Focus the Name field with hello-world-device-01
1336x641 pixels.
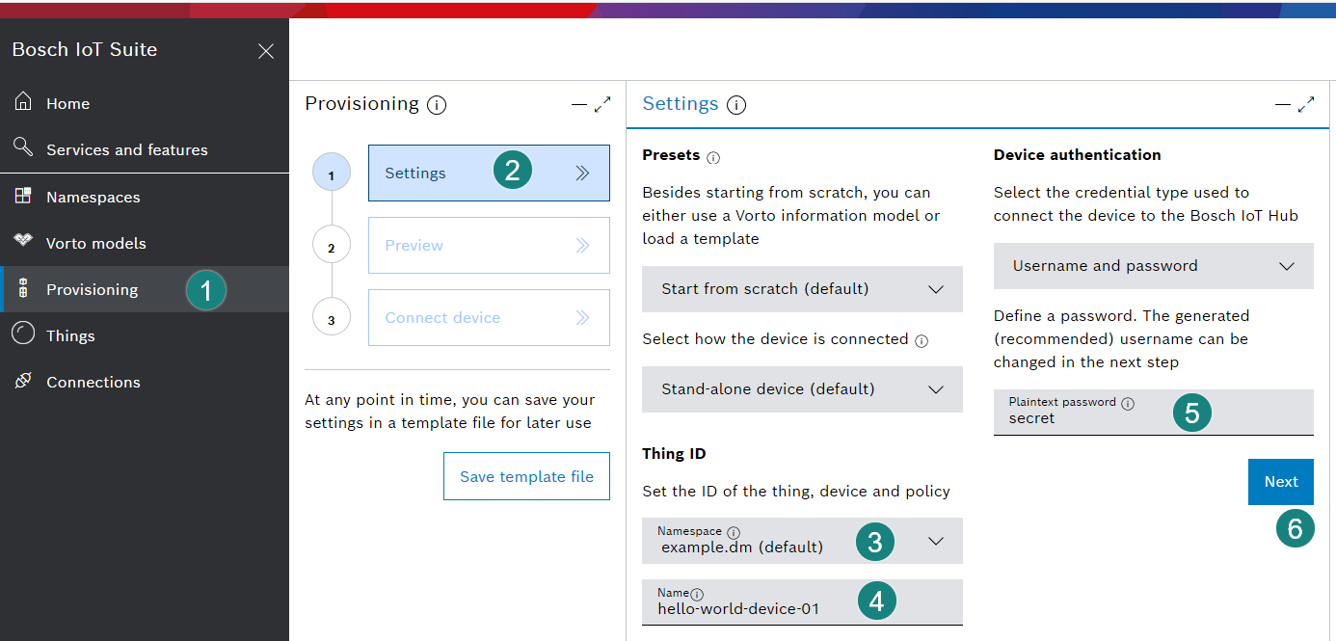[x=802, y=602]
